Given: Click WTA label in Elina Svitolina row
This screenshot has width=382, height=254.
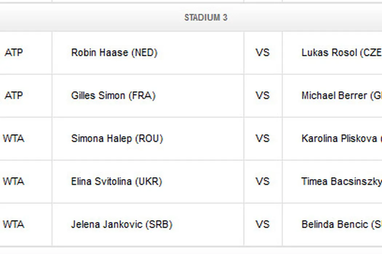Looking at the screenshot, I should pyautogui.click(x=14, y=181).
